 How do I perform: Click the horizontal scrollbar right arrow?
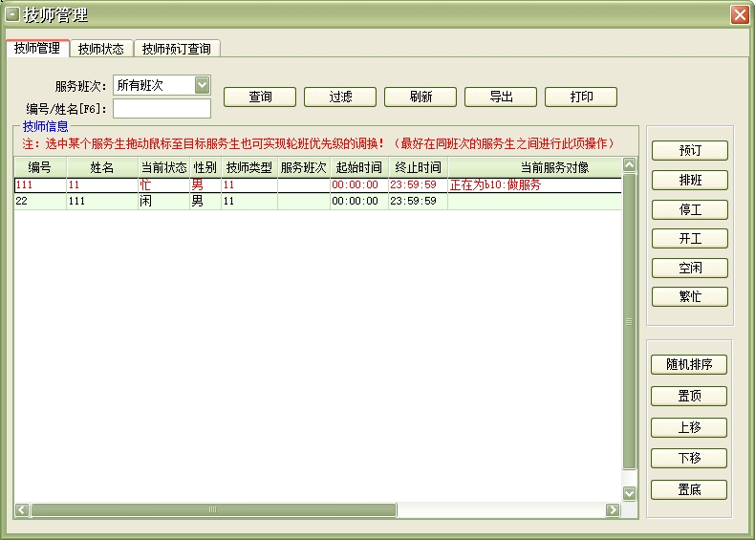point(613,510)
